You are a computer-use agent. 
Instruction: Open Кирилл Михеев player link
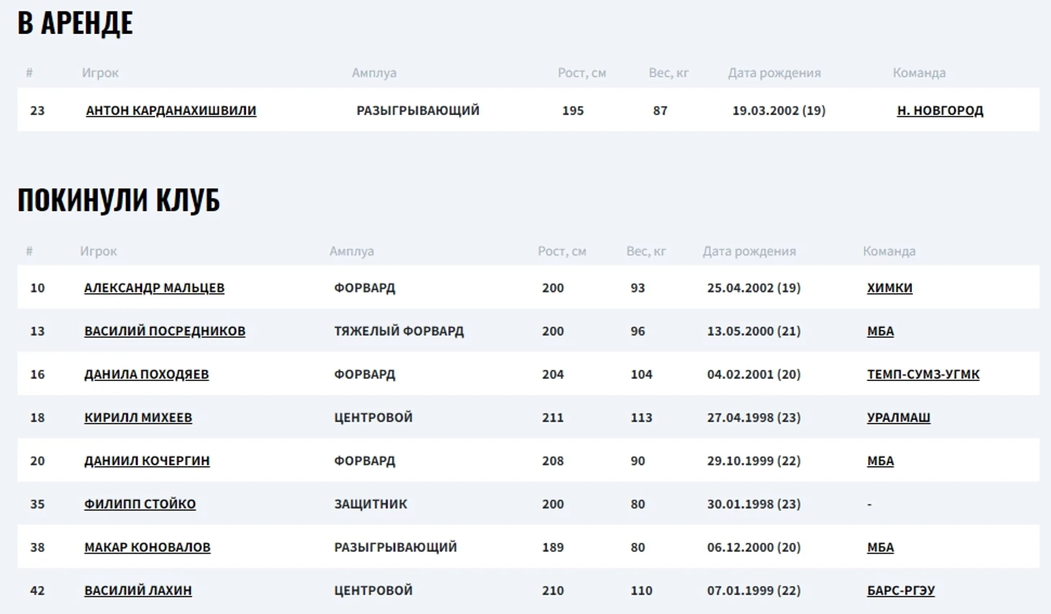pos(137,417)
